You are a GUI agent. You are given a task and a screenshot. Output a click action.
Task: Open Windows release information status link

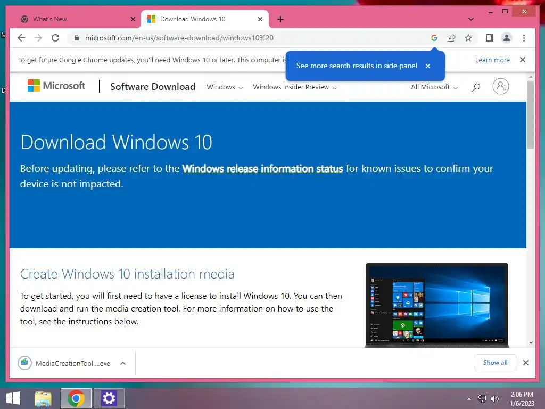[262, 169]
